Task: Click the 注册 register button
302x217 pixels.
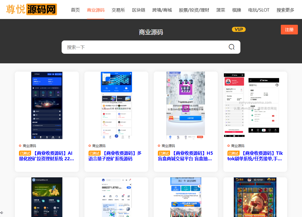Action: tap(289, 30)
